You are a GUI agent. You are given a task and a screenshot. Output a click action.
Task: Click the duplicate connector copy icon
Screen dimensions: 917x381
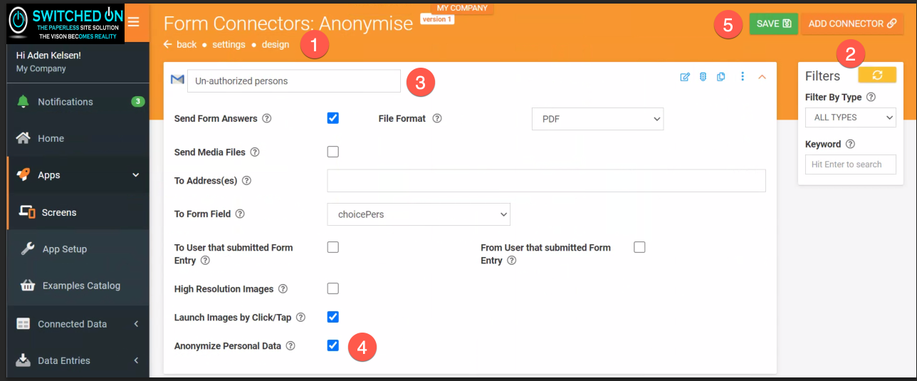pyautogui.click(x=721, y=77)
